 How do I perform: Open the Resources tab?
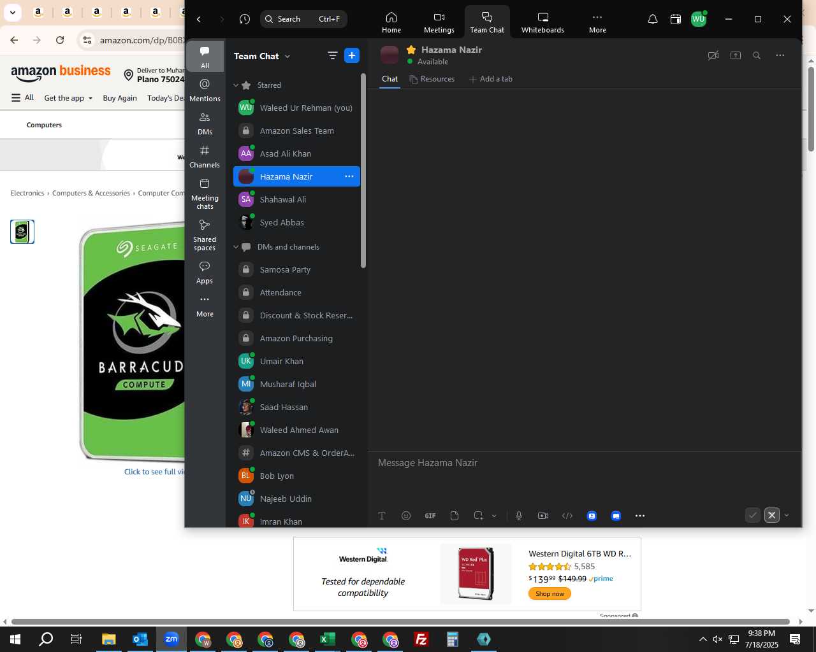click(x=432, y=79)
